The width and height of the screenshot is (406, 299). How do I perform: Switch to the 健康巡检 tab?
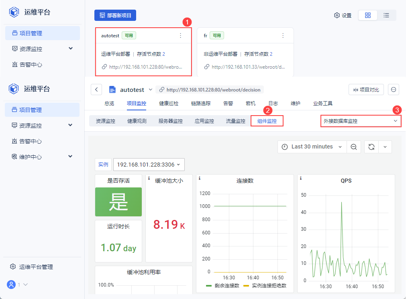[x=169, y=103]
